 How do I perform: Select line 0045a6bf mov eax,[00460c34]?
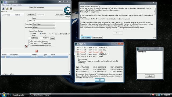(x=93, y=48)
